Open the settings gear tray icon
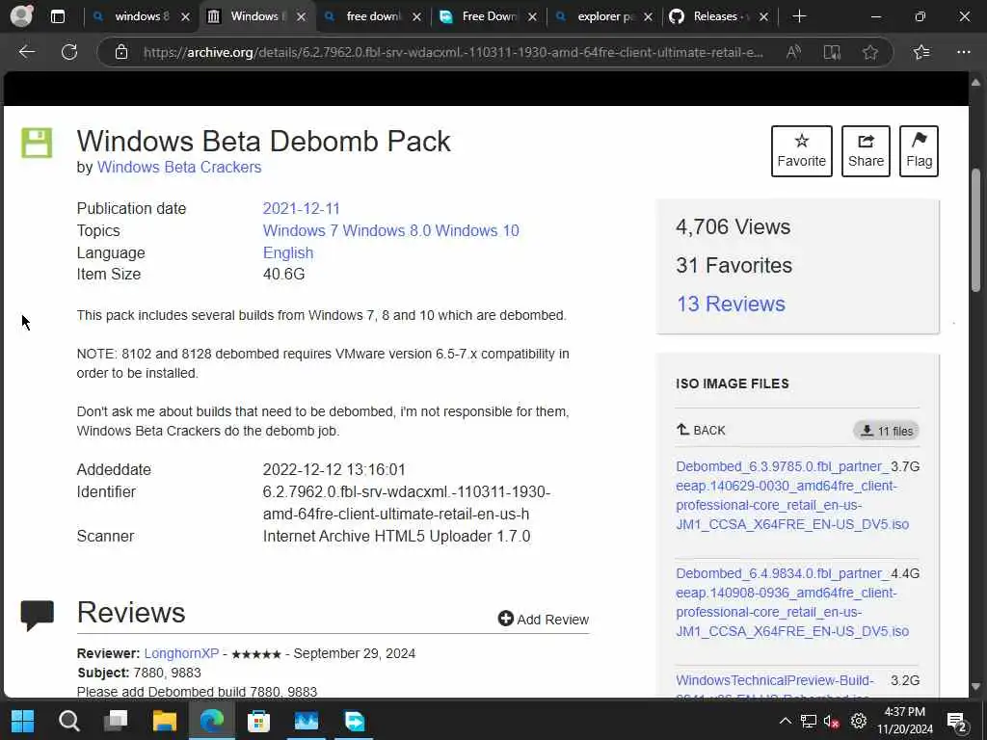The height and width of the screenshot is (740, 987). point(859,721)
